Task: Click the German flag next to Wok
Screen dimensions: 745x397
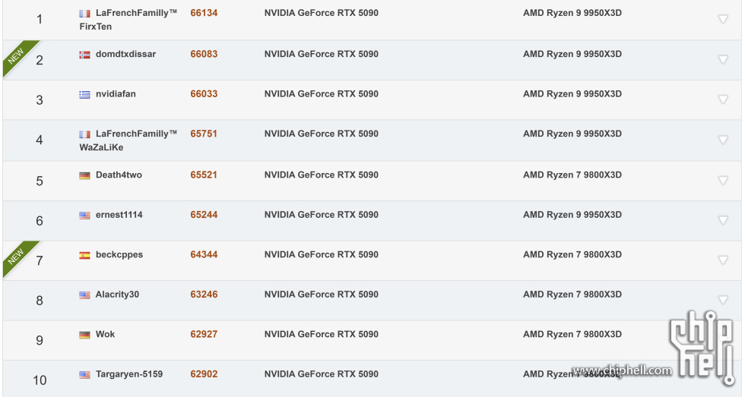Action: [x=84, y=335]
